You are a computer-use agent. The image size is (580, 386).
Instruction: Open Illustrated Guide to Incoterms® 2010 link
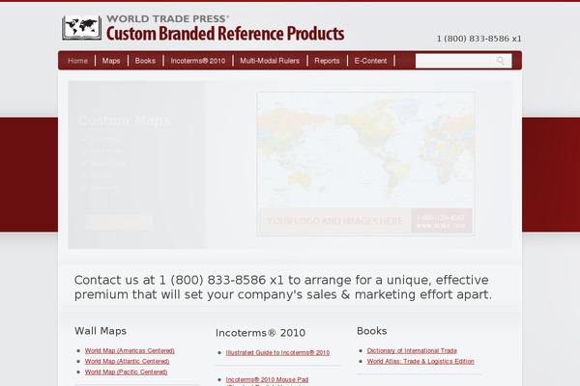[277, 353]
